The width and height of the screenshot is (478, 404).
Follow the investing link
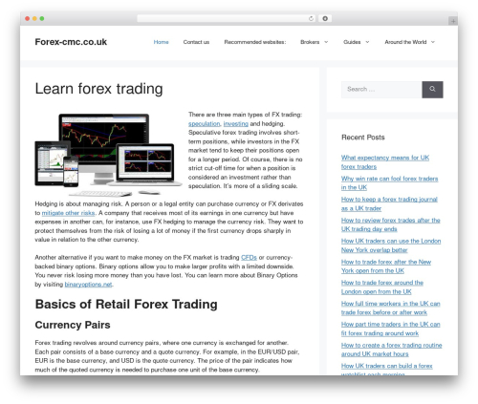tap(236, 123)
